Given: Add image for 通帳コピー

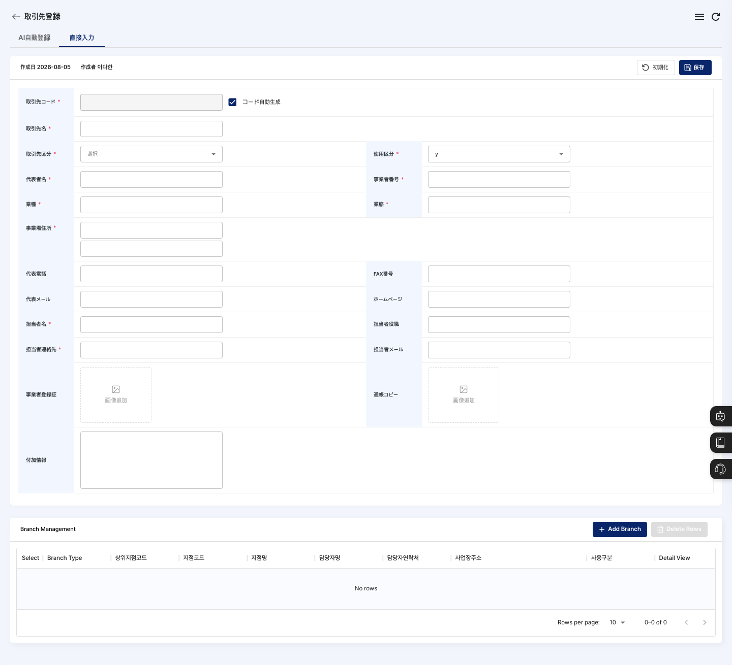Looking at the screenshot, I should tap(464, 395).
